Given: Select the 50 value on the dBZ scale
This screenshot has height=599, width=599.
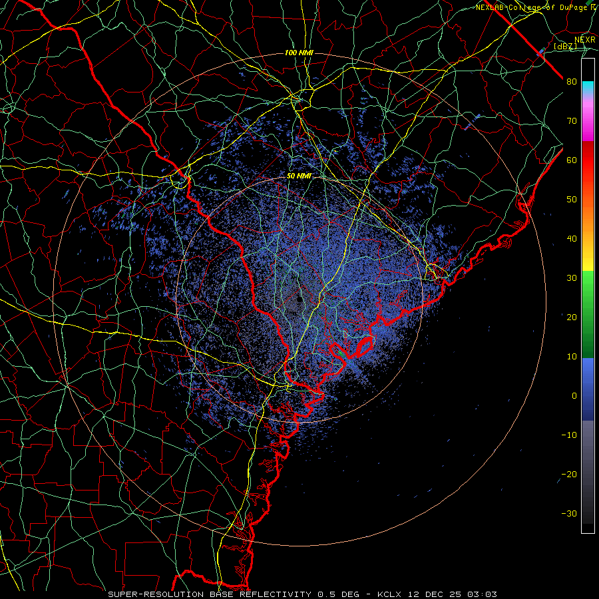Looking at the screenshot, I should click(x=572, y=200).
